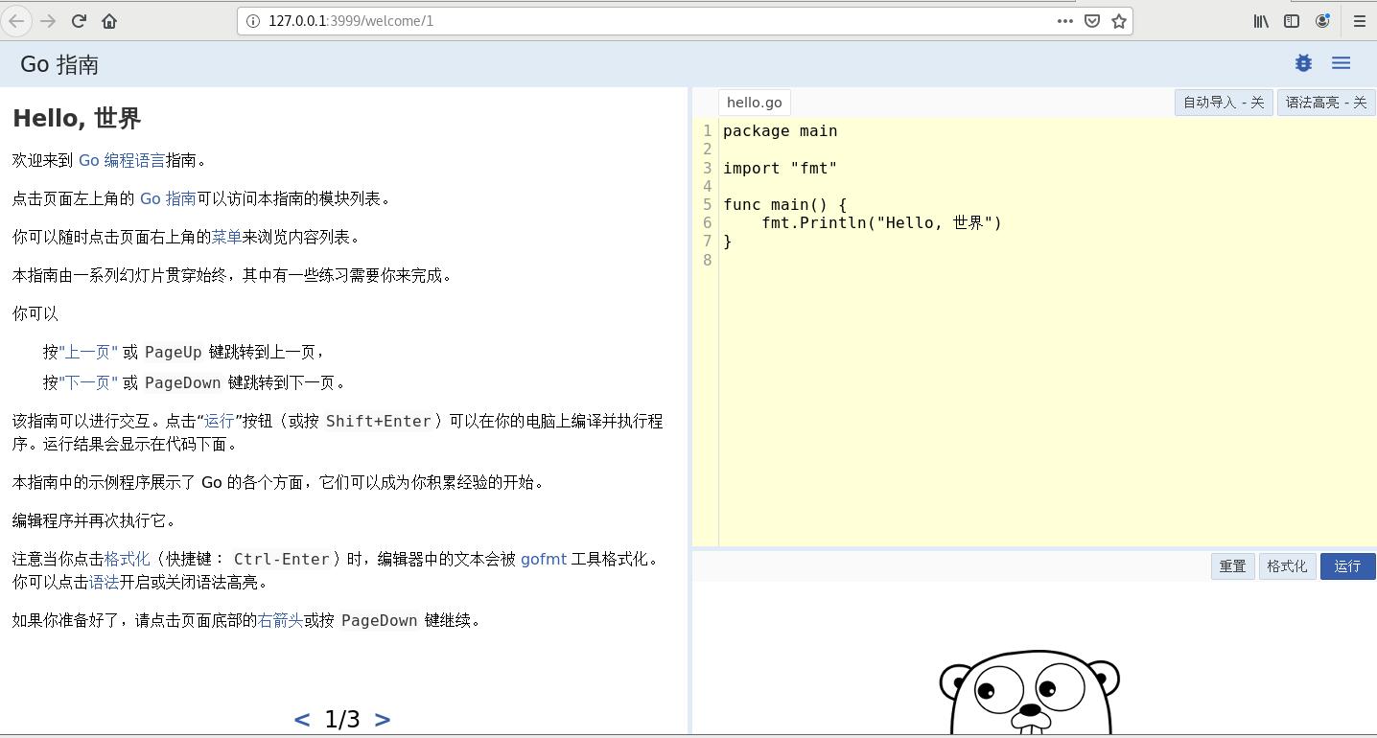Click the 格式化 link in paragraph text
The width and height of the screenshot is (1377, 738).
[x=127, y=559]
